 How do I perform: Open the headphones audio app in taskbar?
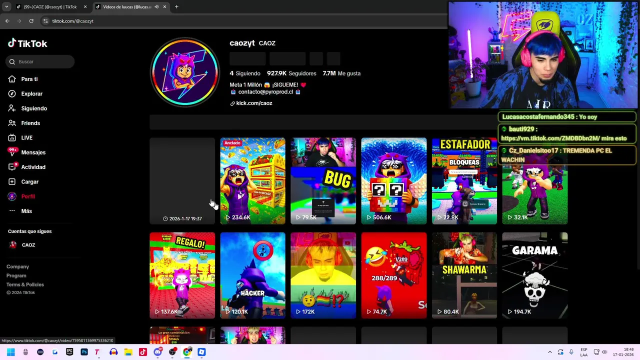[x=113, y=352]
